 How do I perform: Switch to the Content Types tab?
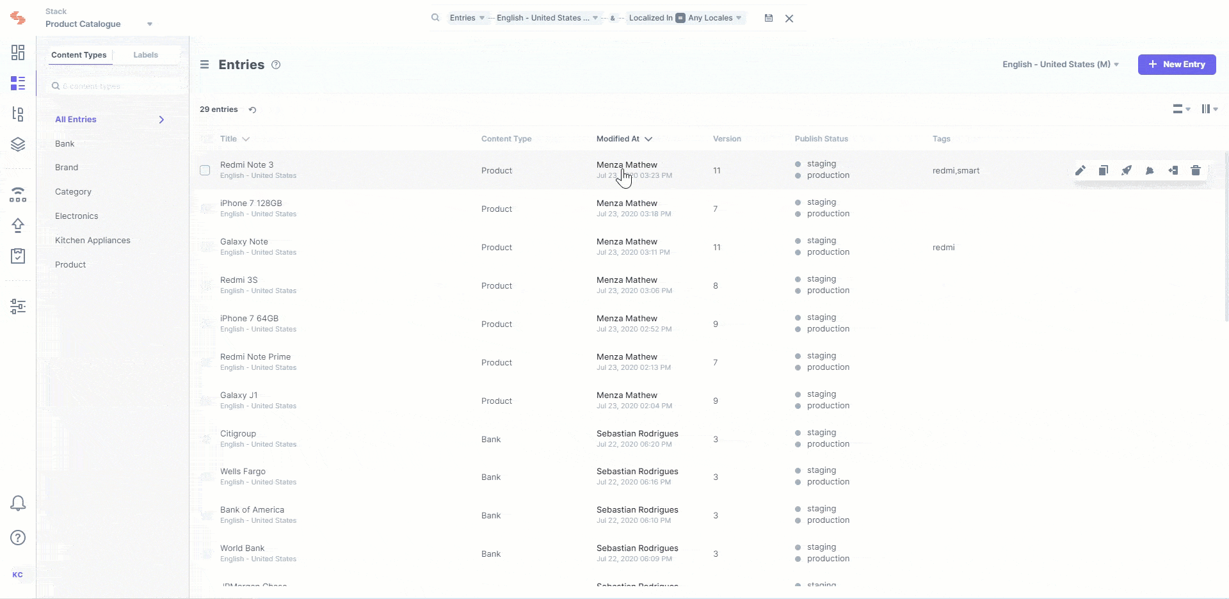[x=79, y=55]
